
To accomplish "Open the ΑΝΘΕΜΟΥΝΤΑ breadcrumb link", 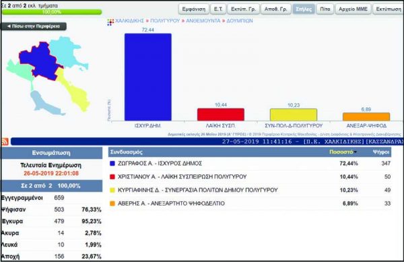I will [203, 21].
